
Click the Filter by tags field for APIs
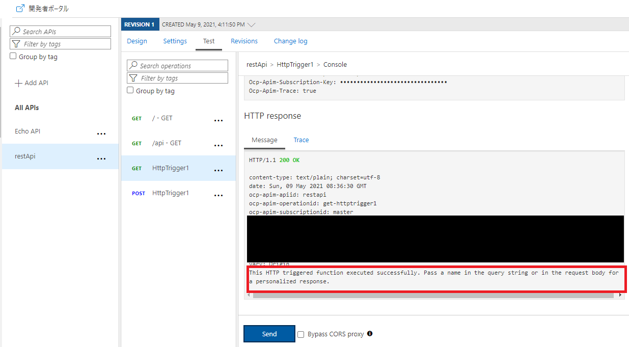(61, 44)
